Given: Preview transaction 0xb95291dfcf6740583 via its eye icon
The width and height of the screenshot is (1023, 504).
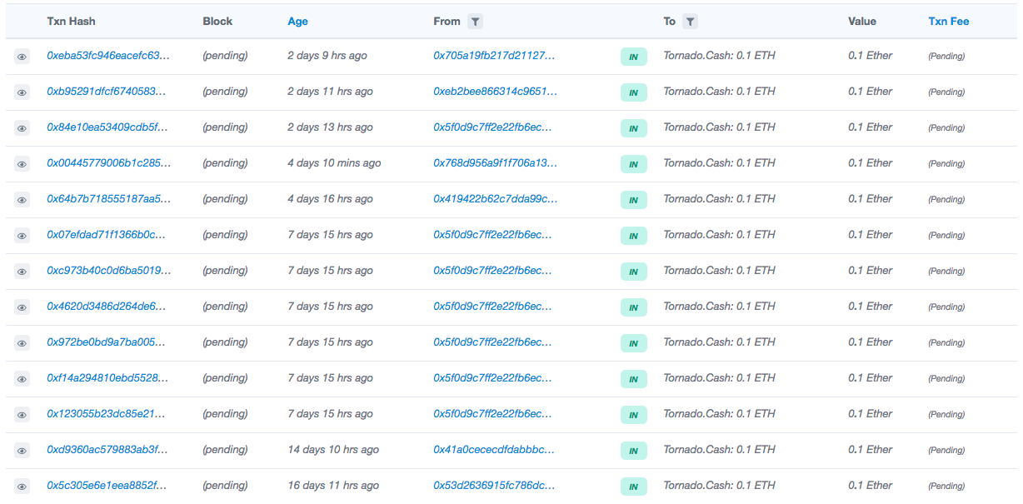Looking at the screenshot, I should click(22, 92).
